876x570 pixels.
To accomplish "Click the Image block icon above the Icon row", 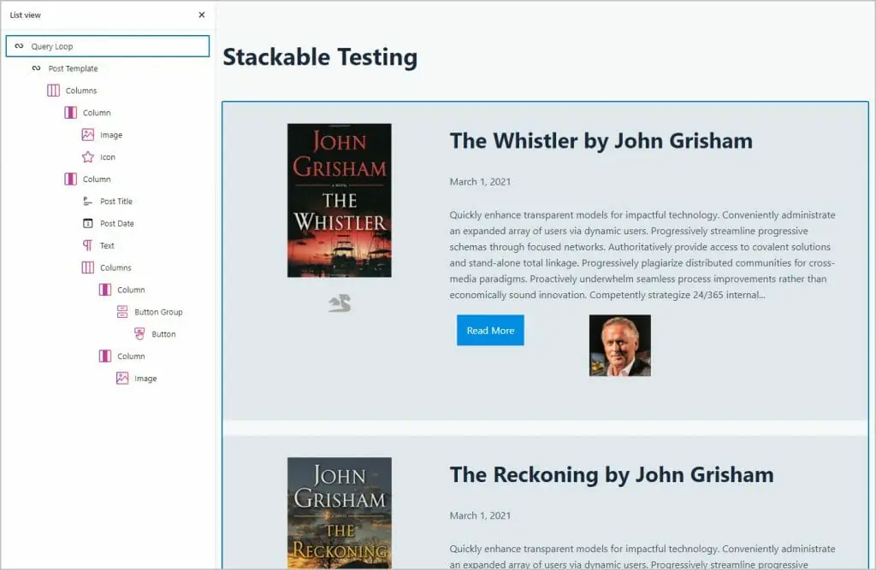I will [x=88, y=134].
